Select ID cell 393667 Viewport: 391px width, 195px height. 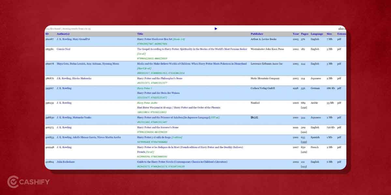49,88
